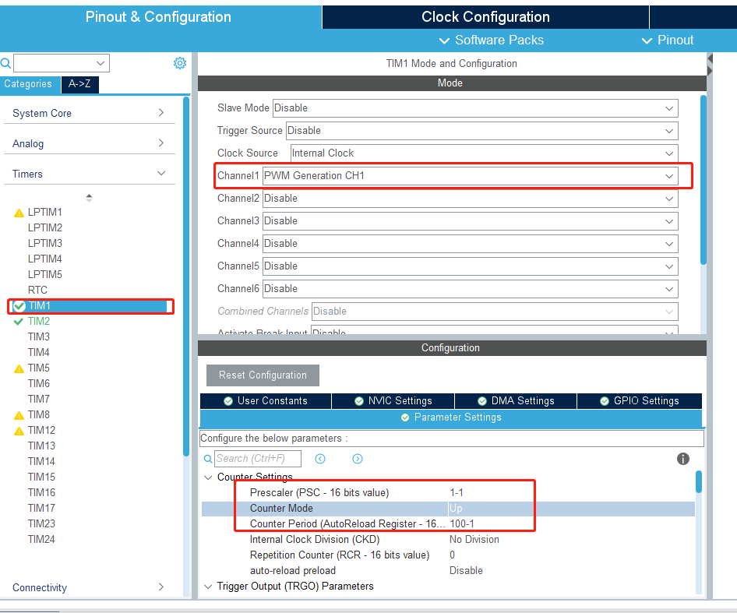Select RTC in the timer list

click(x=37, y=290)
